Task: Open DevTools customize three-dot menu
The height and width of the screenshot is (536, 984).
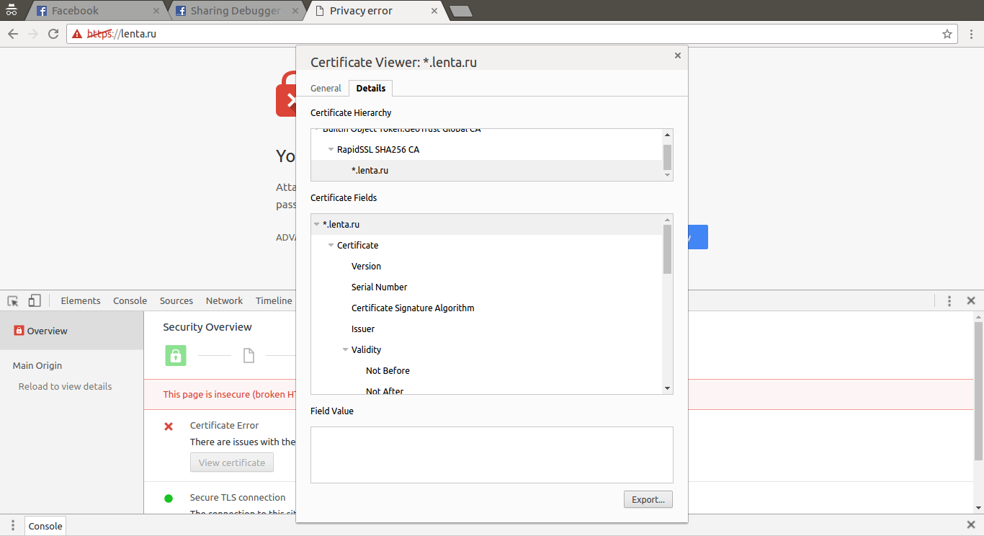Action: tap(949, 301)
